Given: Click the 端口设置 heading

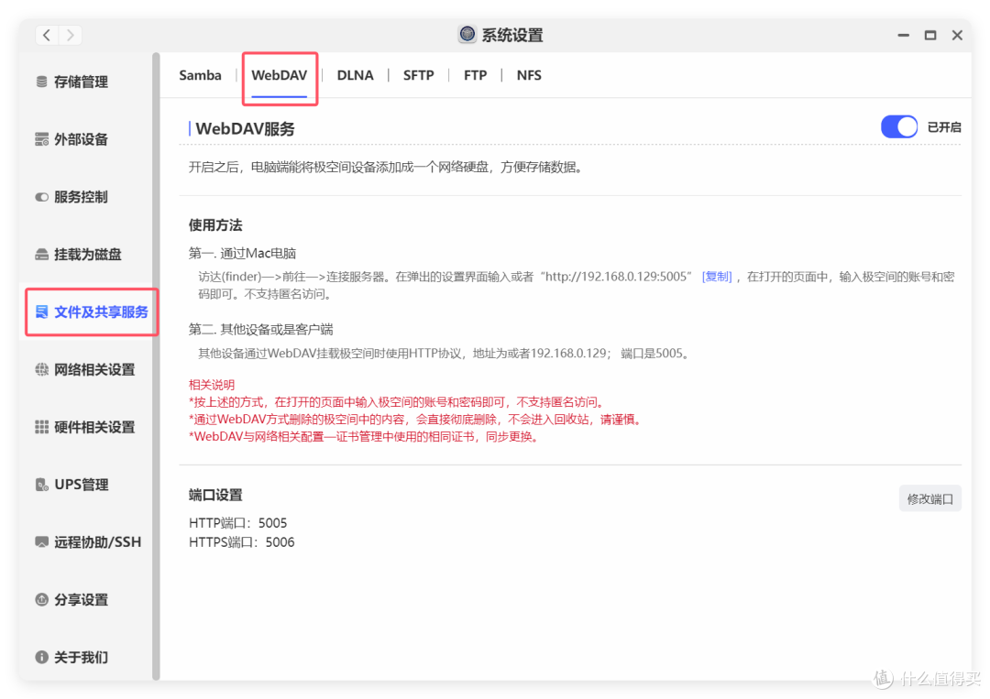Looking at the screenshot, I should [x=215, y=496].
